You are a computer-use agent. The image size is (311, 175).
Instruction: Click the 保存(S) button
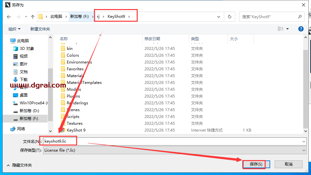pyautogui.click(x=256, y=164)
